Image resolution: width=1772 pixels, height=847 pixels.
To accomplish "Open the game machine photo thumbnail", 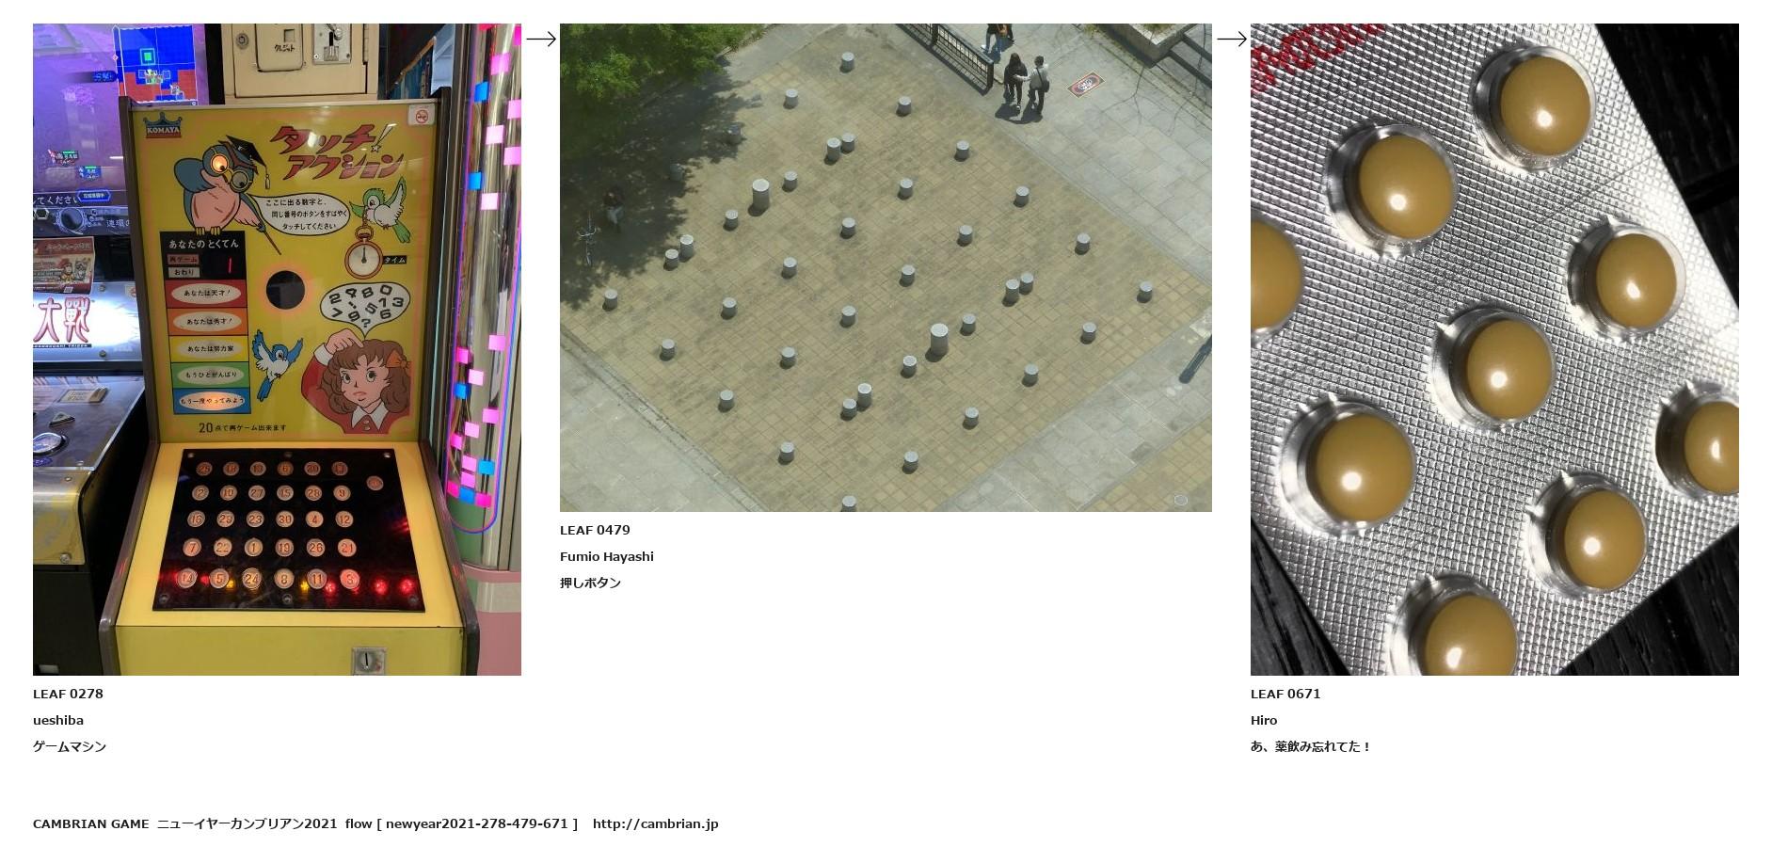I will (277, 349).
